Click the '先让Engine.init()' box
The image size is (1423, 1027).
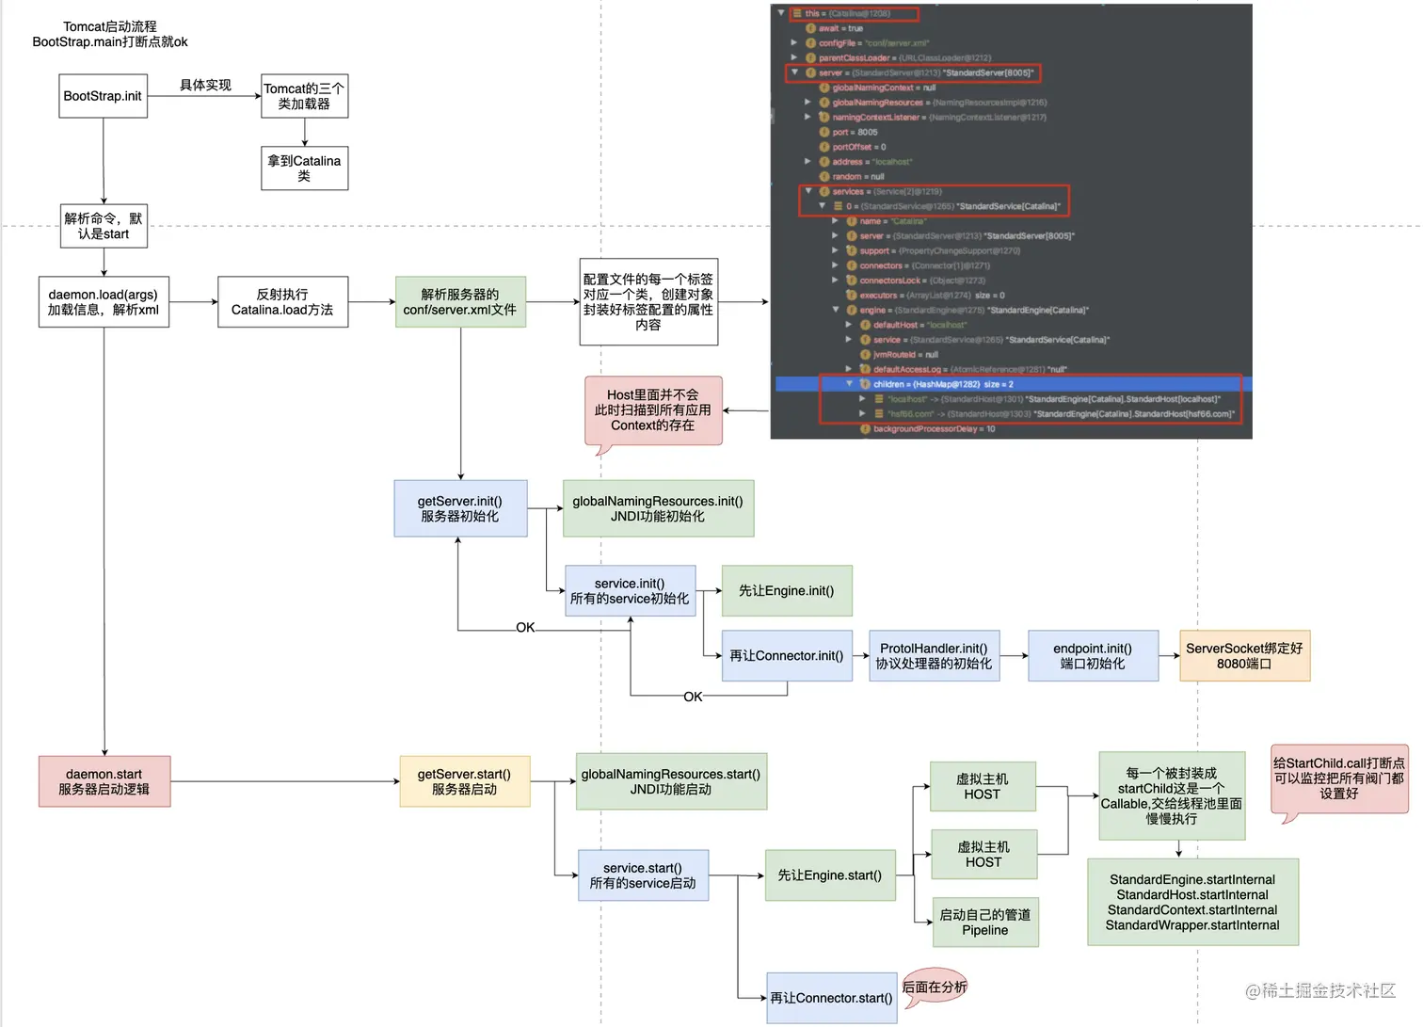(x=787, y=591)
